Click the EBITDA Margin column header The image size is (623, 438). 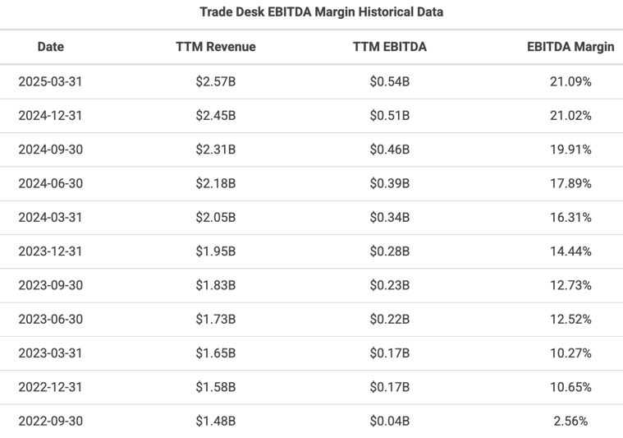570,47
